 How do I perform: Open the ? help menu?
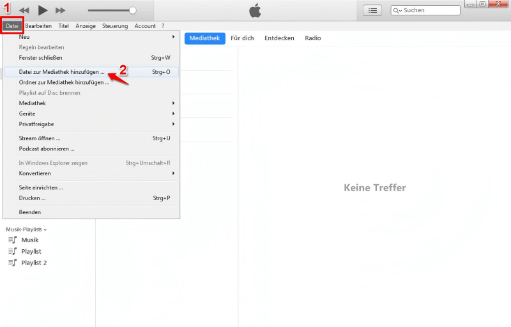pos(163,25)
